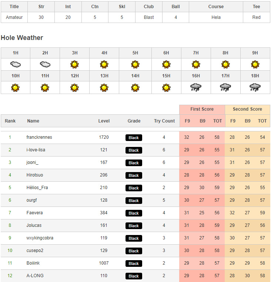Select the rain cloud icon for 16H
The height and width of the screenshot is (282, 271).
coord(196,87)
